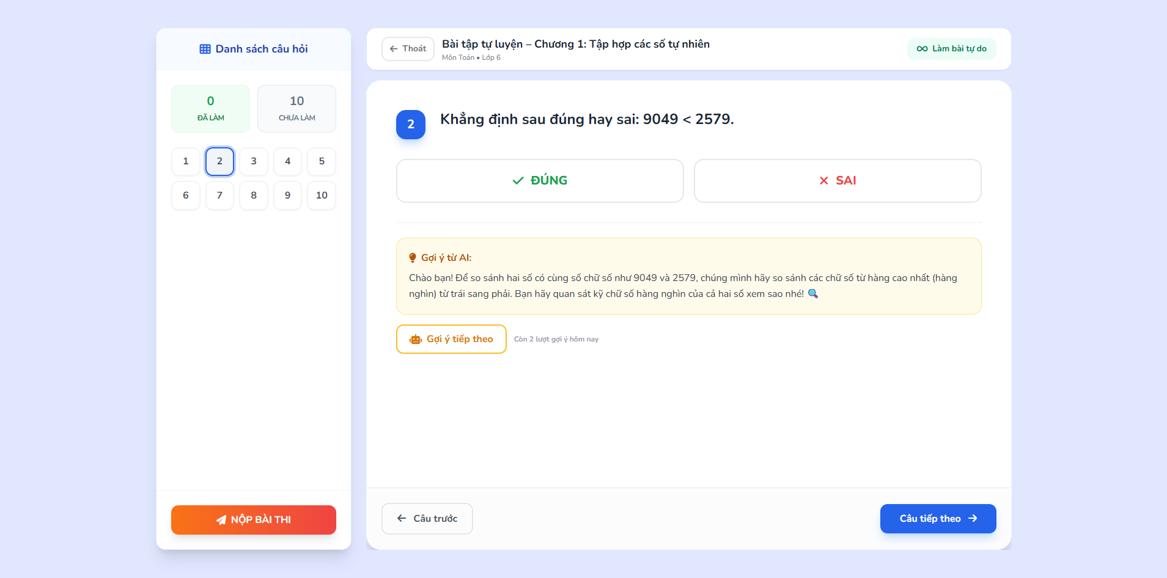The height and width of the screenshot is (578, 1167).
Task: Click the green checkmark icon in ĐÚNG
Action: point(518,181)
